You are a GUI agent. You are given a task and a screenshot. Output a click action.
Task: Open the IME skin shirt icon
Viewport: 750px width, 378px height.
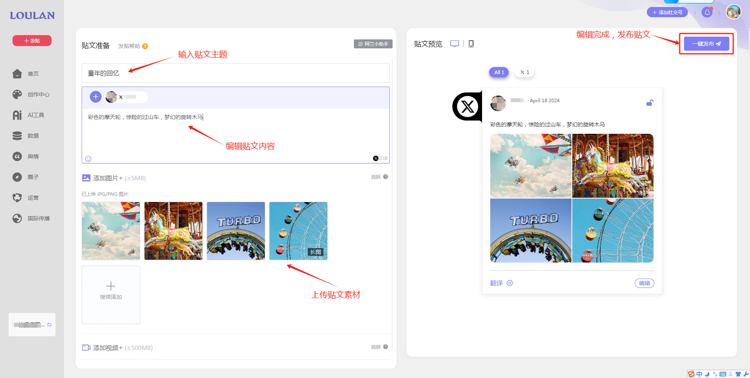point(738,374)
